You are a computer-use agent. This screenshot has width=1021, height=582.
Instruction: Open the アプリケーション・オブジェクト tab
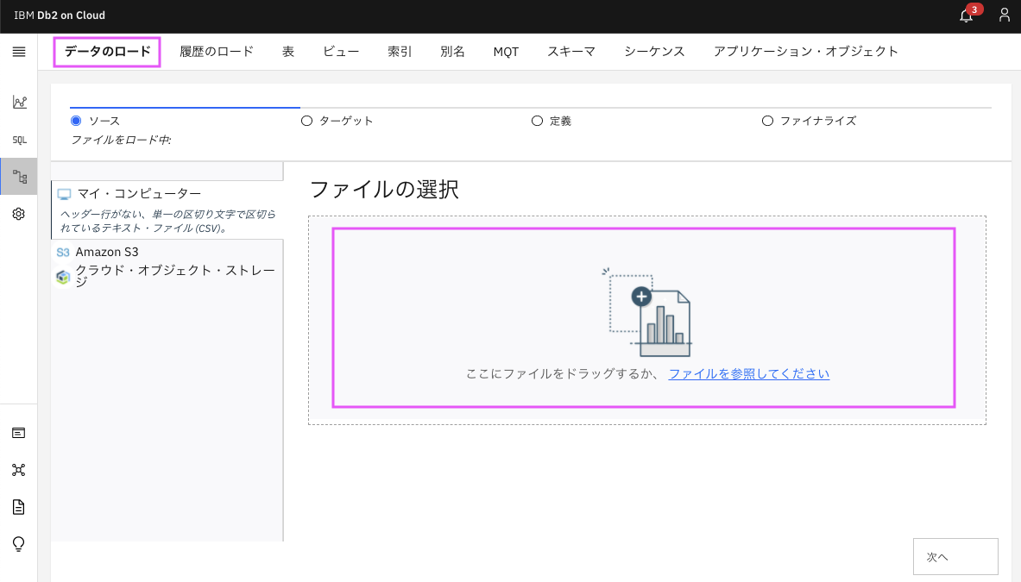805,52
